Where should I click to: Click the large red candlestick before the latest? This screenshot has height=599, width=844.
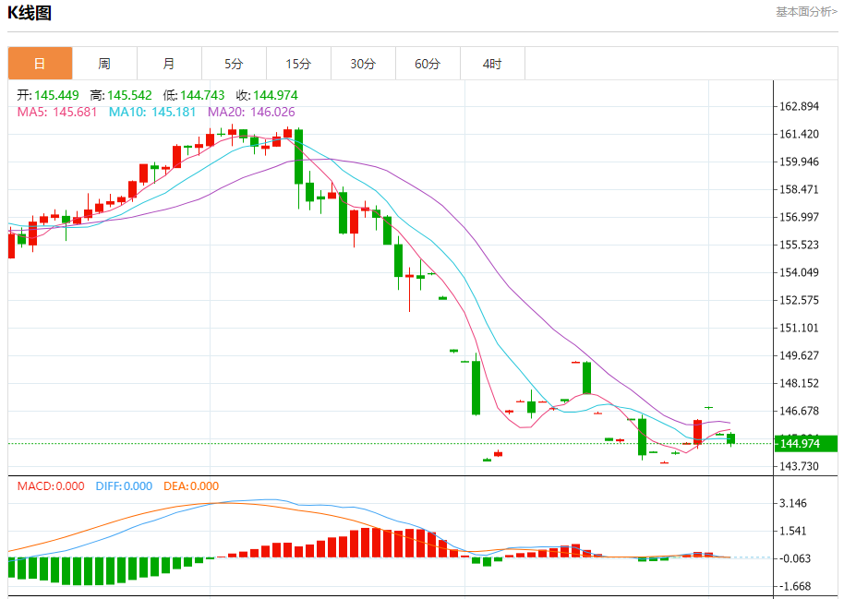[697, 432]
